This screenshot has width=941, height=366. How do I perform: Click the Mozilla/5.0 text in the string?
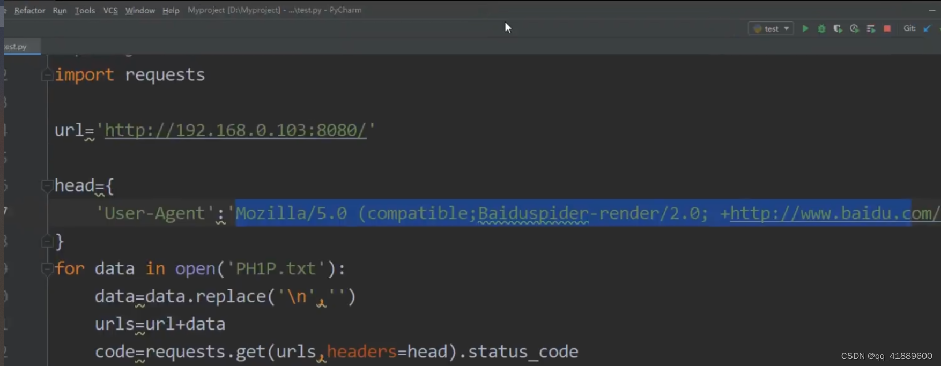[291, 213]
